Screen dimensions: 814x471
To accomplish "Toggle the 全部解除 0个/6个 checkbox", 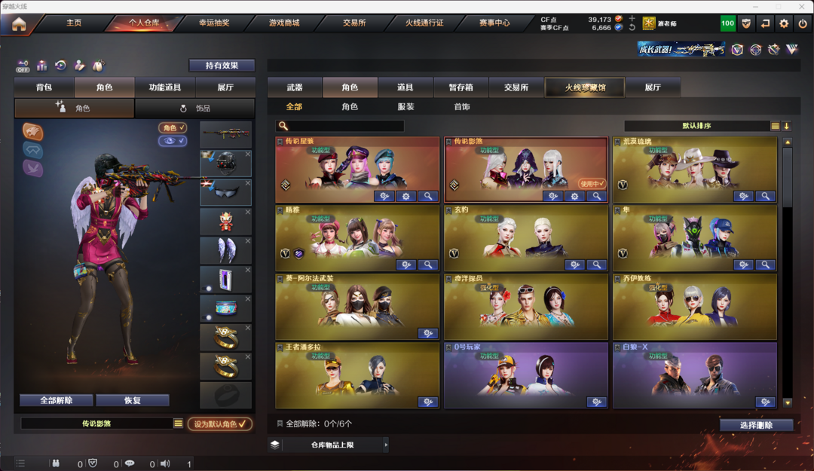I will coord(280,424).
